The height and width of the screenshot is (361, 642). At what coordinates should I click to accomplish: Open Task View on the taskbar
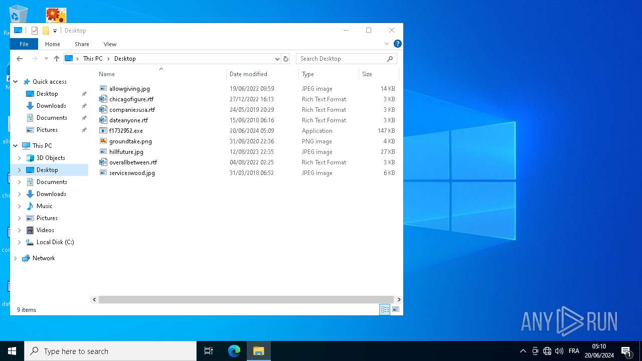click(209, 351)
